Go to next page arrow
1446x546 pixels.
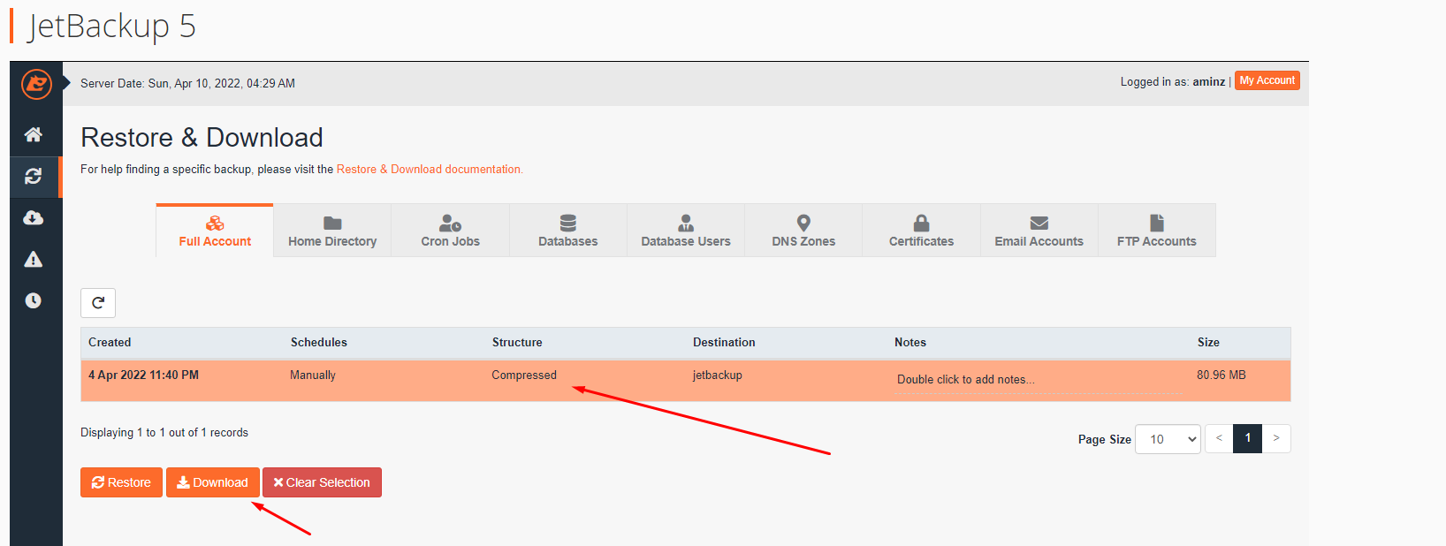1276,438
